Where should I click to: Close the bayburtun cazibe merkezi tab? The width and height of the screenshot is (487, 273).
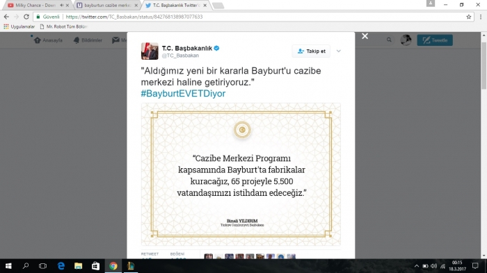click(x=136, y=6)
